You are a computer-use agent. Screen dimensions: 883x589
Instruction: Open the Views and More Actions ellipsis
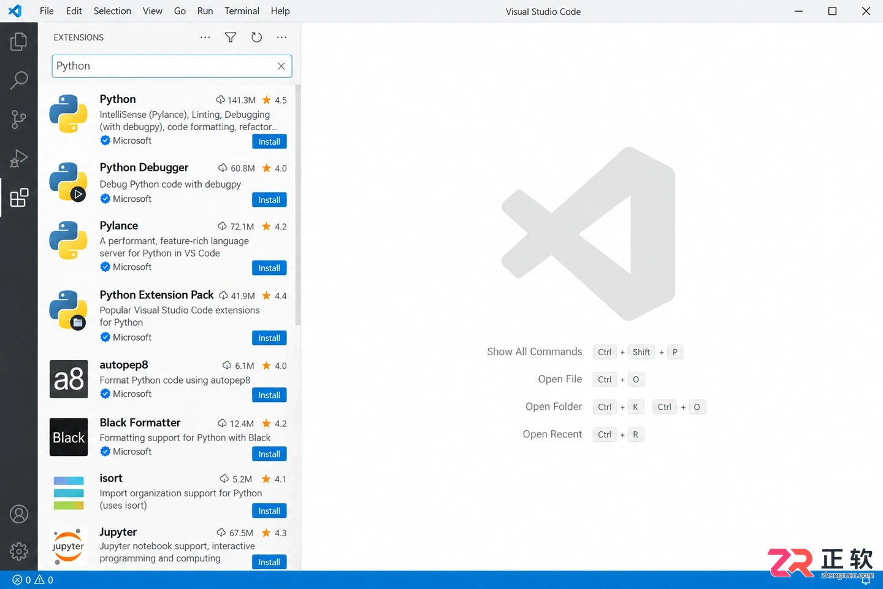point(281,37)
